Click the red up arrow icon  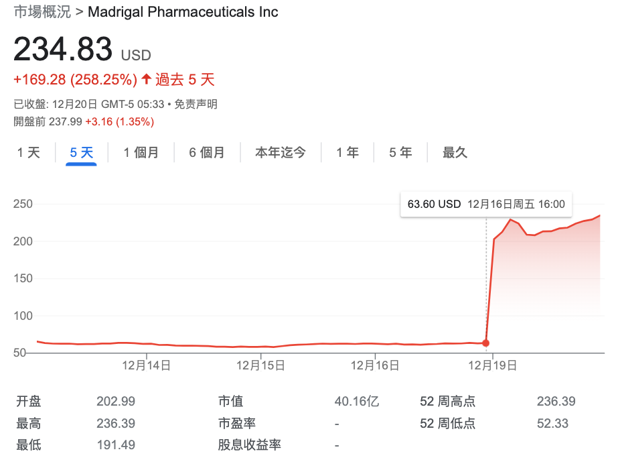point(146,79)
